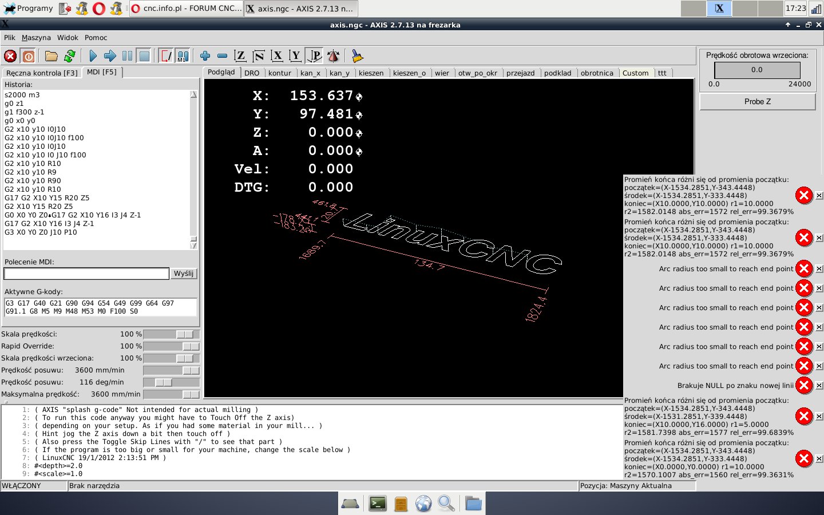Open the kieszen_o tab
The height and width of the screenshot is (515, 824).
coord(409,73)
